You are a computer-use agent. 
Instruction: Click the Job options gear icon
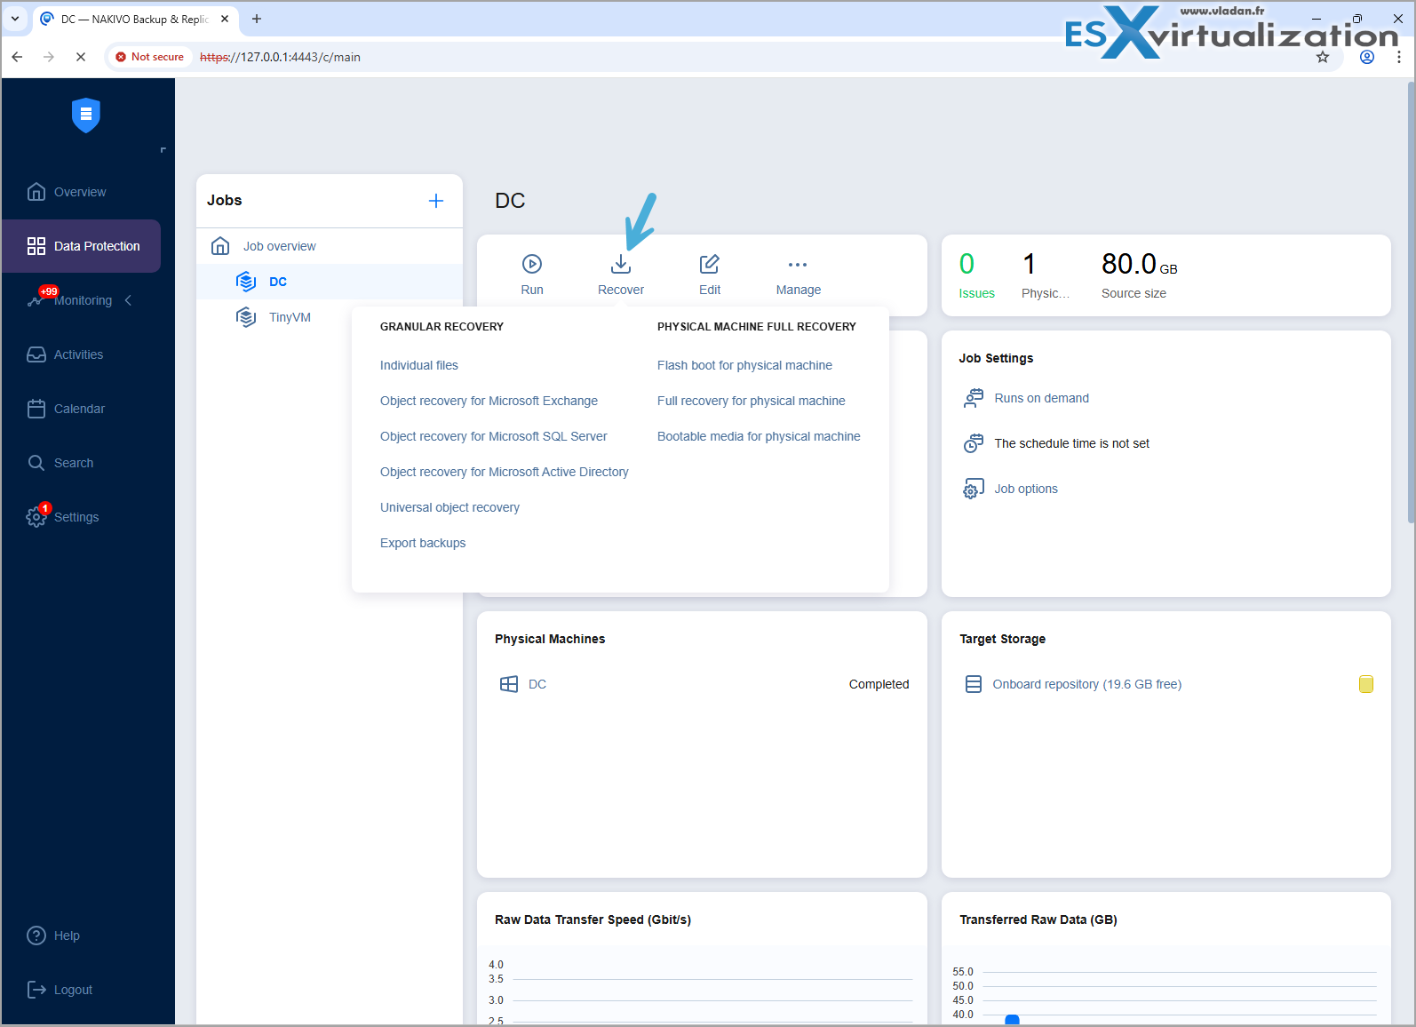pyautogui.click(x=974, y=489)
